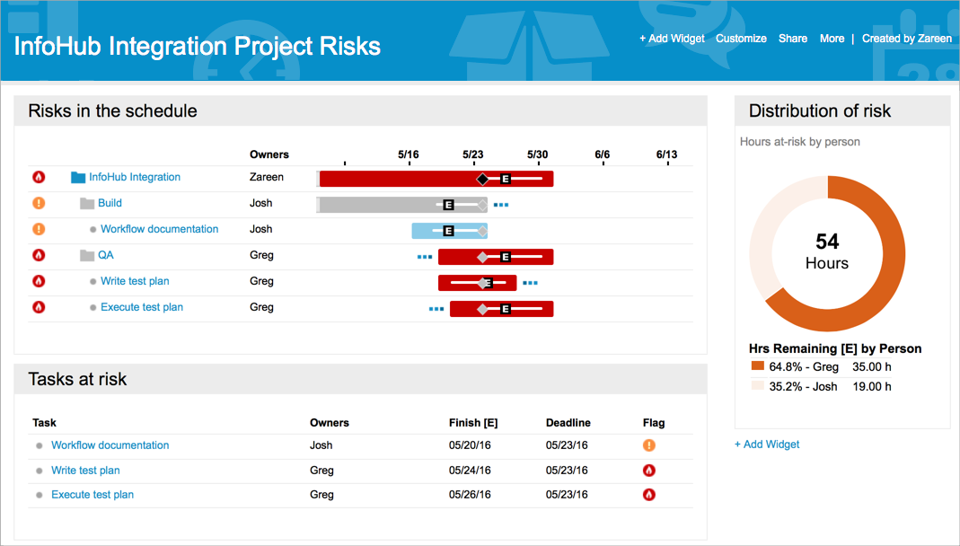Viewport: 960px width, 546px height.
Task: Click the flame icon next to Write test plan
Action: point(38,281)
